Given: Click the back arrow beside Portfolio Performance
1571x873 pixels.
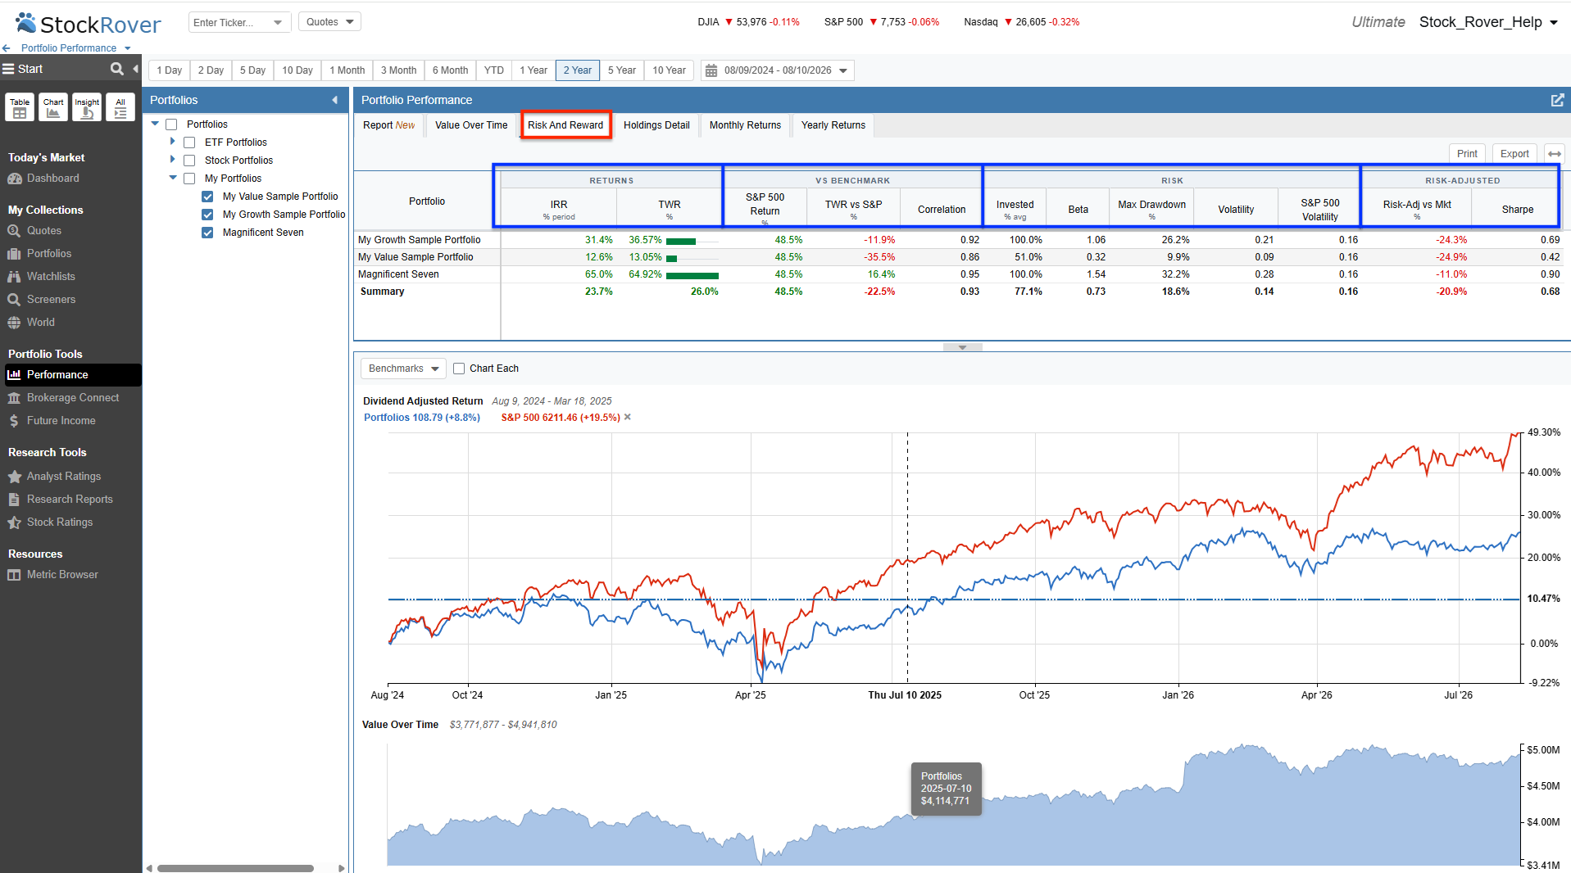Looking at the screenshot, I should (x=7, y=48).
